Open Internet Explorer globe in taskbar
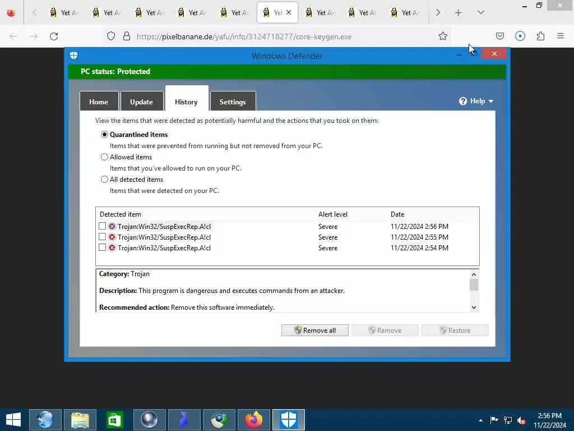The image size is (574, 431). tap(45, 420)
